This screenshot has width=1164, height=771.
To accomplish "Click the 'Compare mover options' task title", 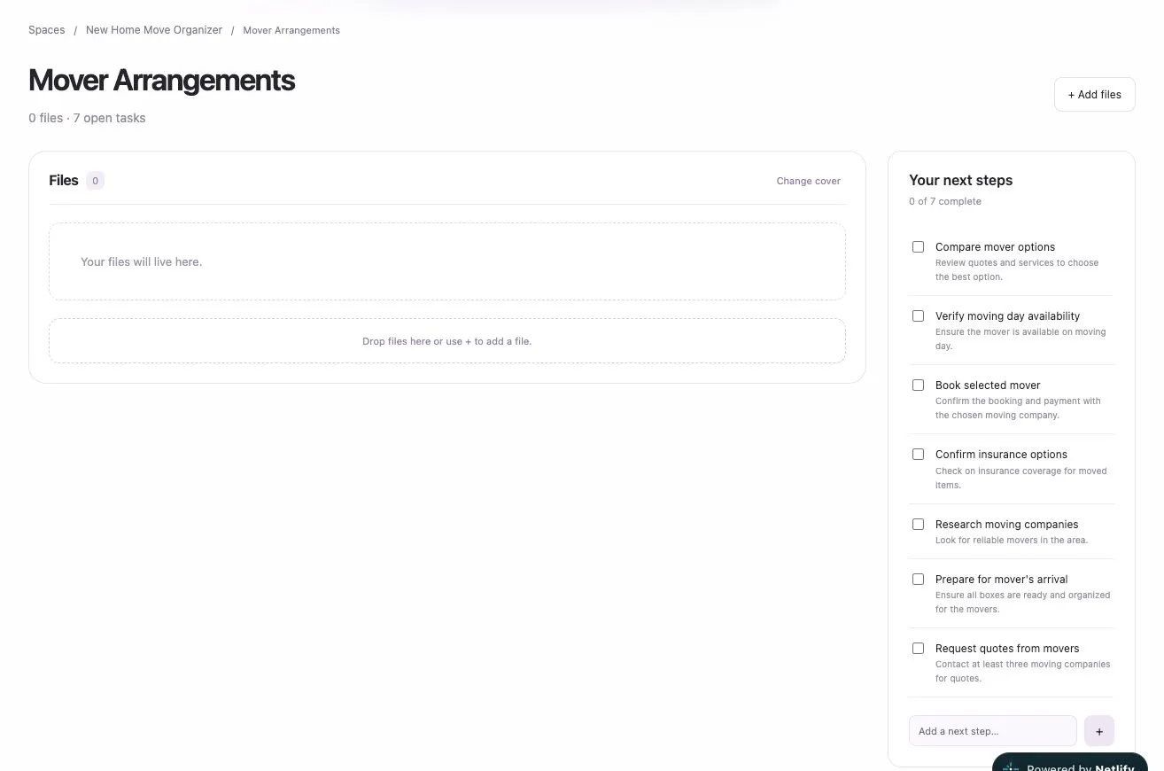I will pyautogui.click(x=995, y=247).
